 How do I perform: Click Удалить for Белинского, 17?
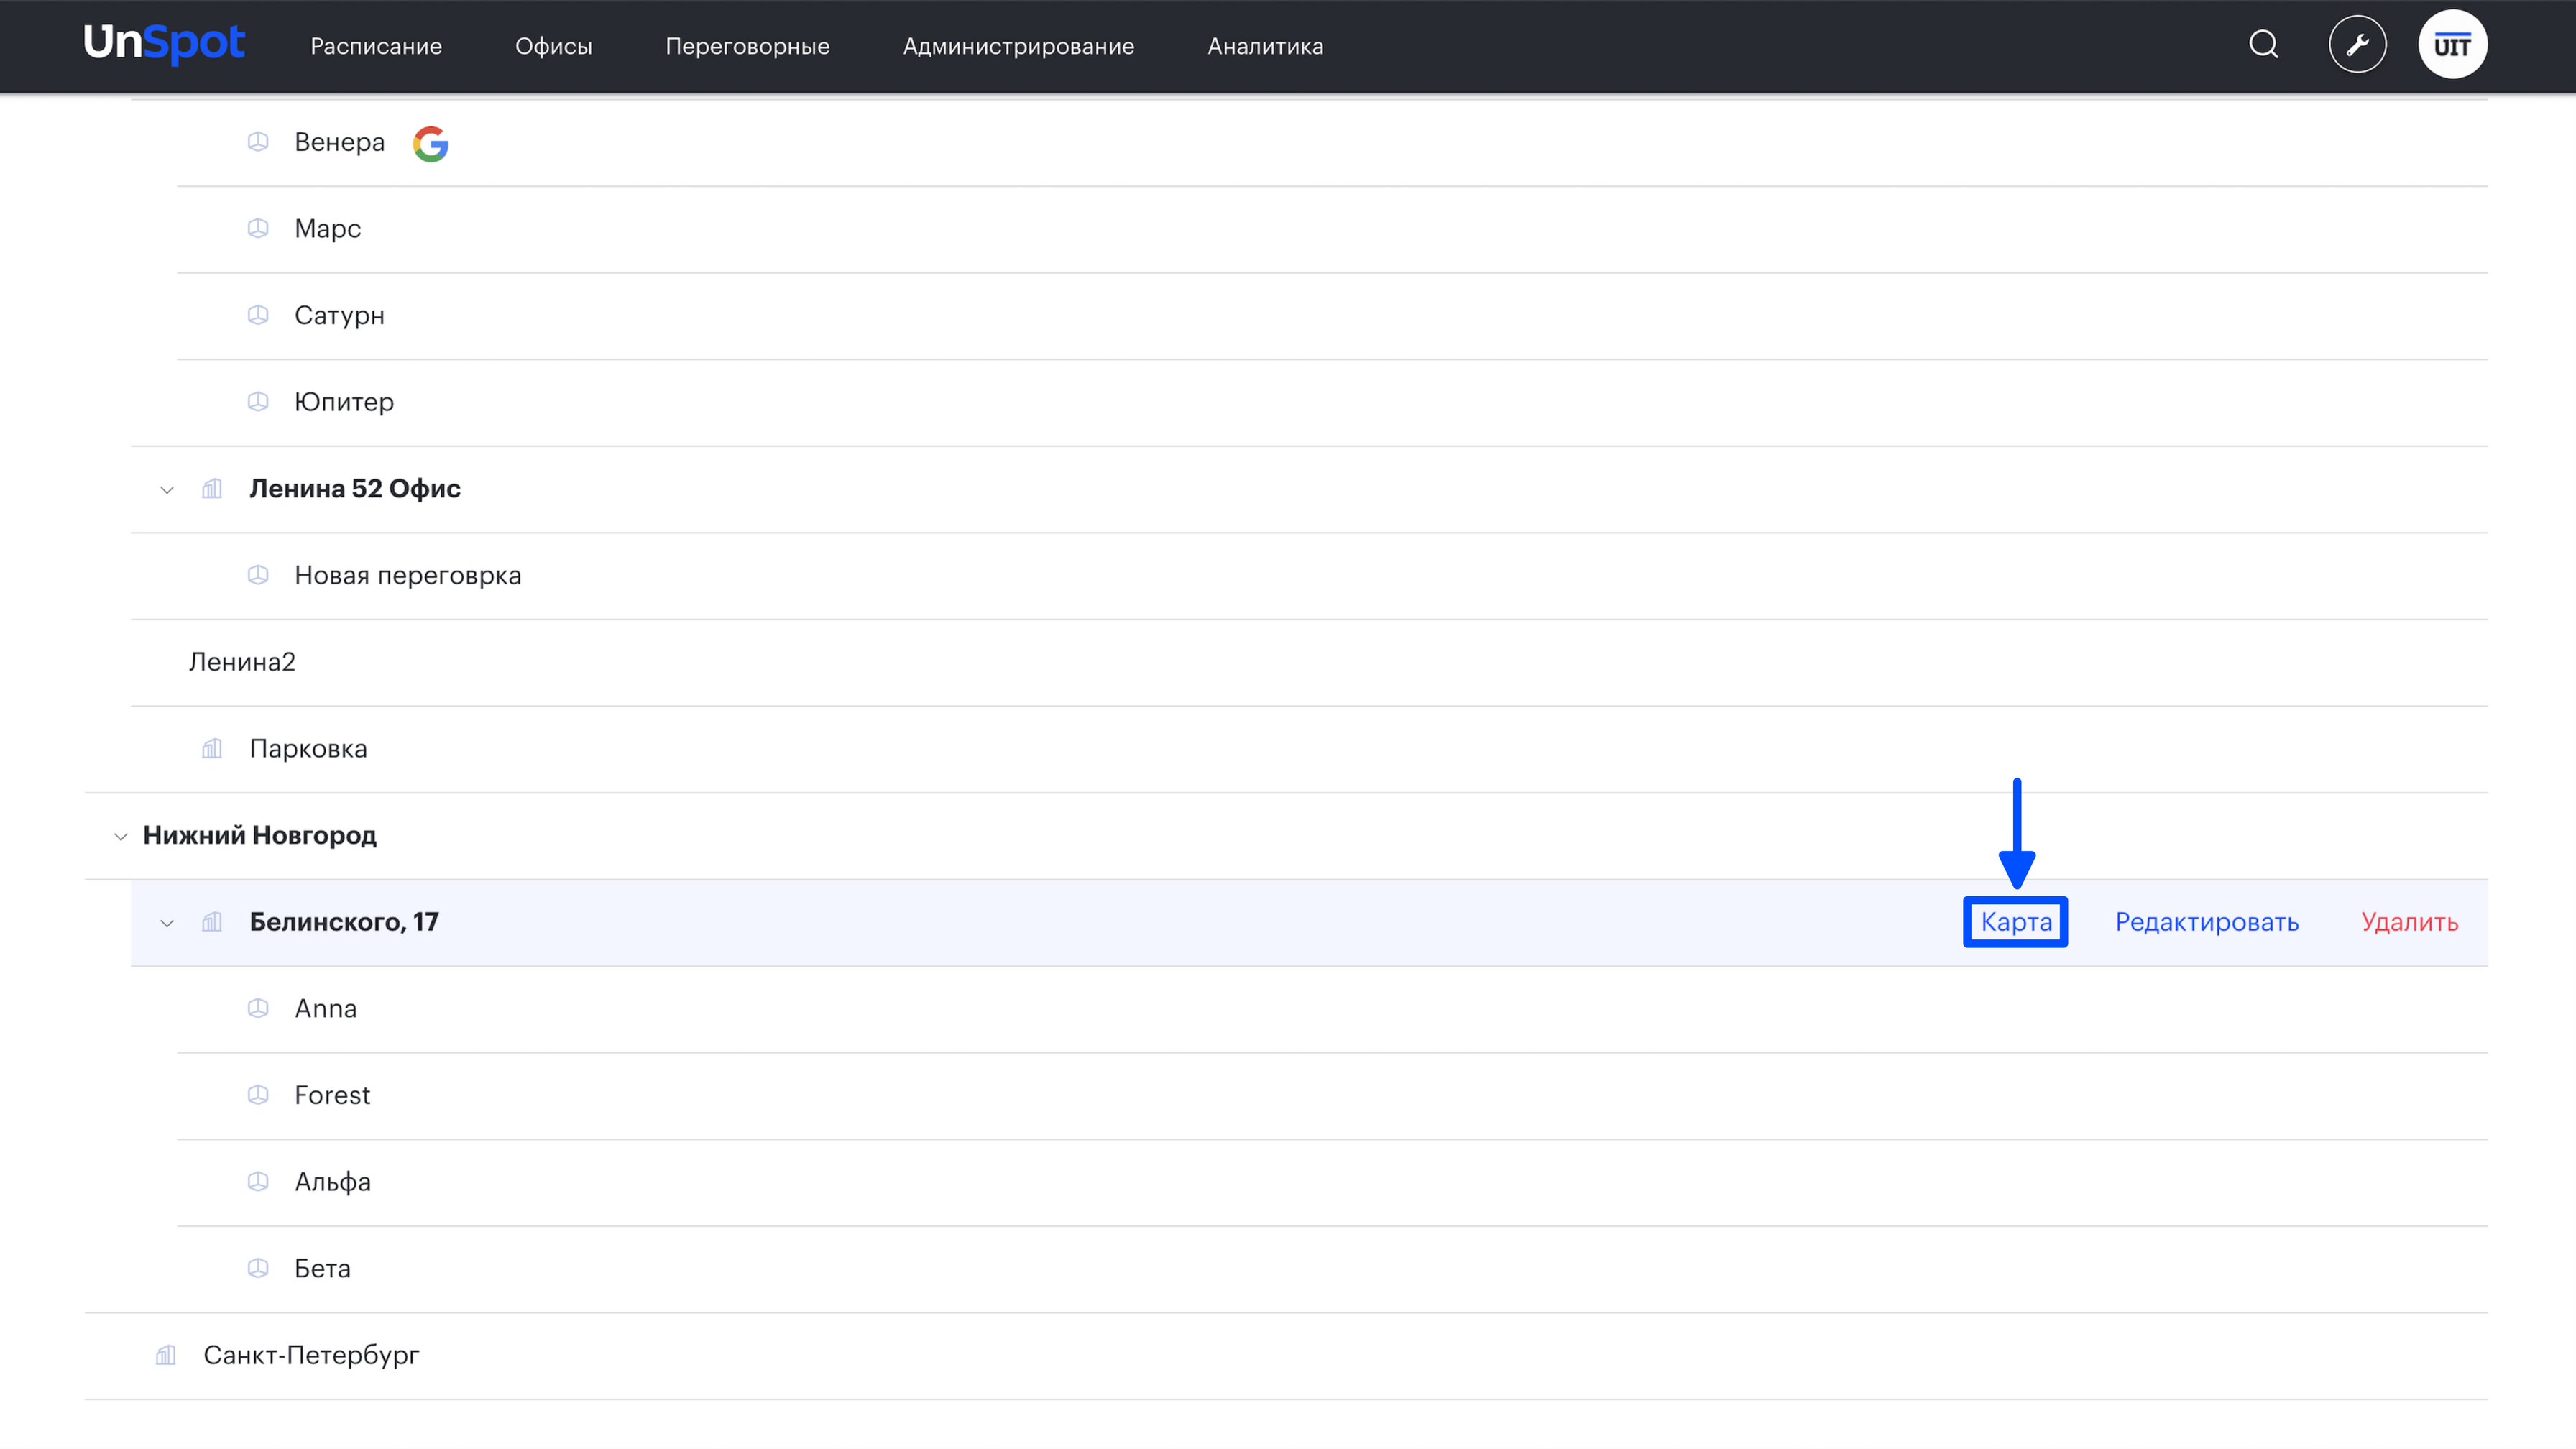[x=2410, y=922]
